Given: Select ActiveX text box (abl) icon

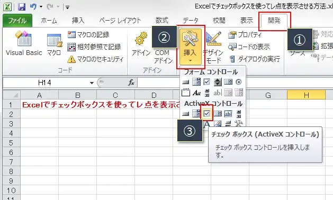Looking at the screenshot, I should (x=228, y=114).
